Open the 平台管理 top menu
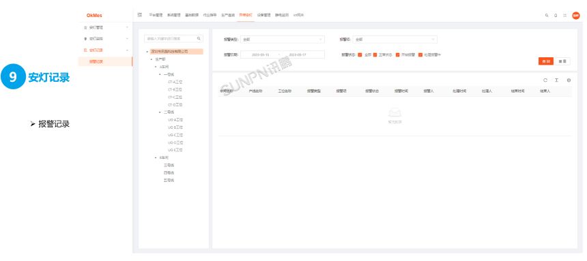Image resolution: width=587 pixels, height=261 pixels. (156, 15)
